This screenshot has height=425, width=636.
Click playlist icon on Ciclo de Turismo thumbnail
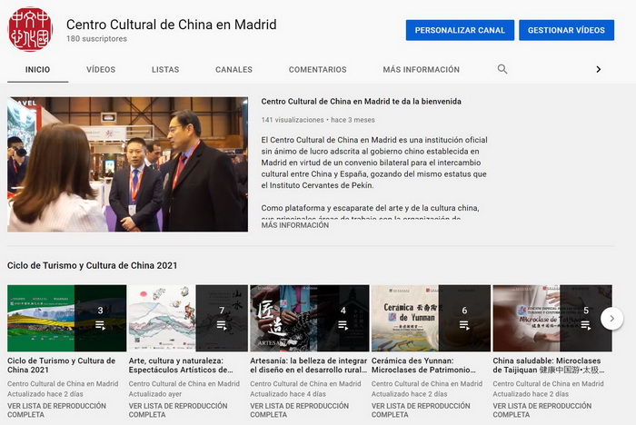click(x=100, y=325)
